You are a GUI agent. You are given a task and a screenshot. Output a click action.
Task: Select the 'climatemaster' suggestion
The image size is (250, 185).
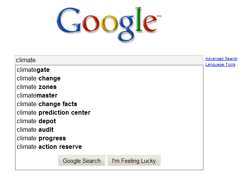pos(37,96)
